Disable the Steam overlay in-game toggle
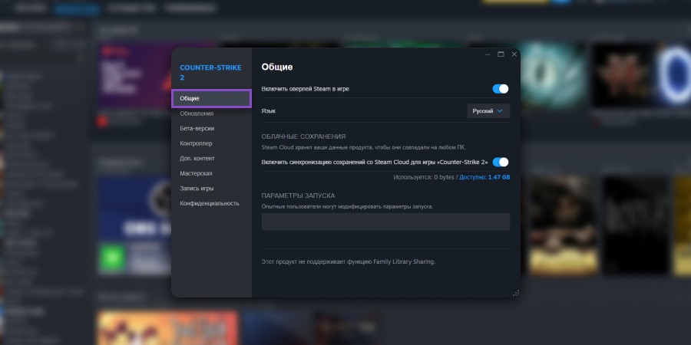Viewport: 691px width, 345px height. (500, 89)
